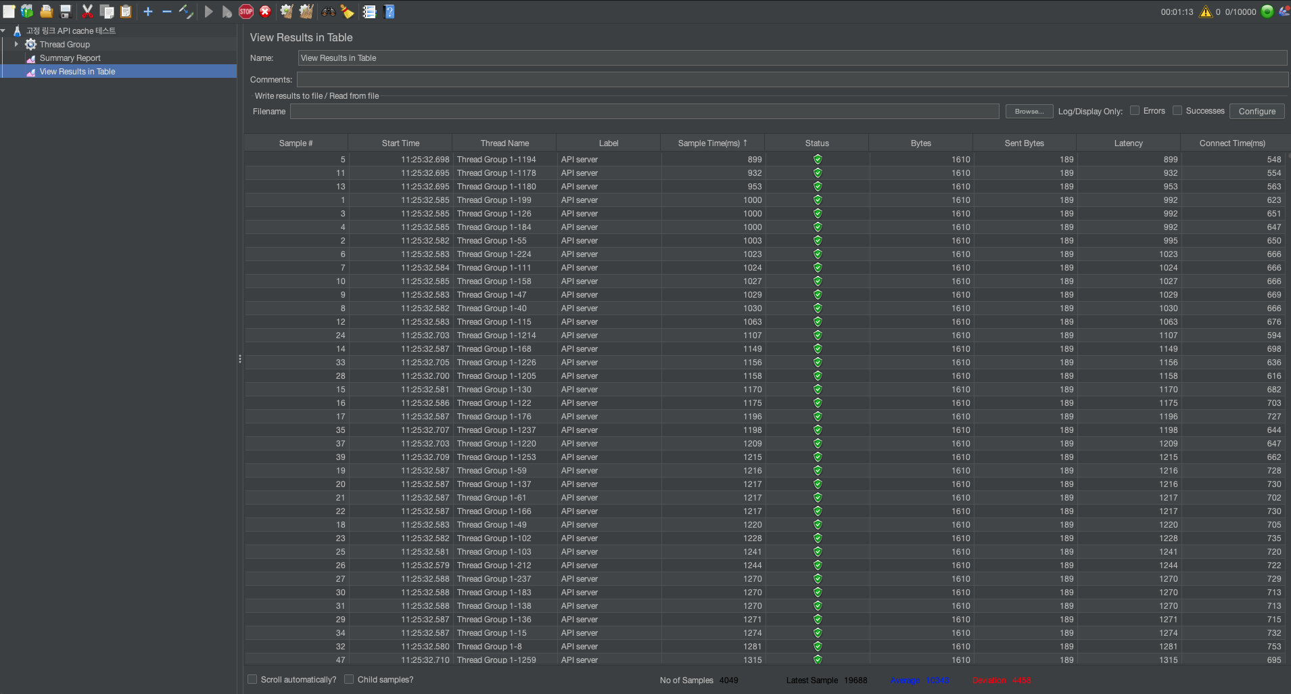The height and width of the screenshot is (694, 1291).
Task: Open the Configure dialog for result saving
Action: coord(1256,111)
